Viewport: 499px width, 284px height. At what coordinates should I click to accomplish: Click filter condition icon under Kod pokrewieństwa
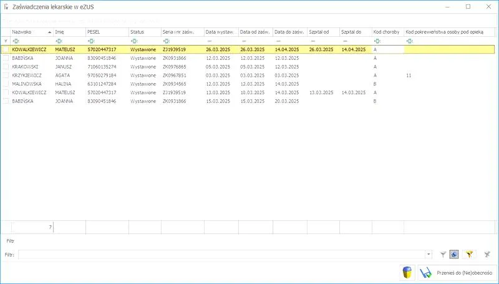pos(410,41)
